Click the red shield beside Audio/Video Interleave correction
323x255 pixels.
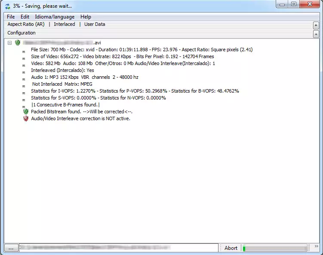tap(26, 118)
